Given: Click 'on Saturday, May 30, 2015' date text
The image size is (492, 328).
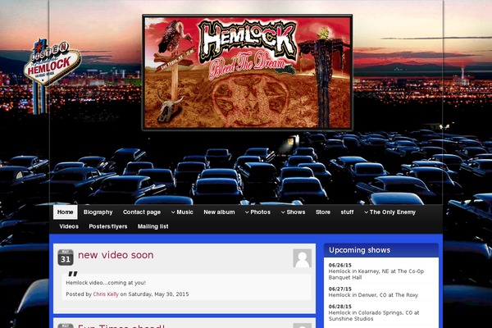Looking at the screenshot, I should pos(155,294).
